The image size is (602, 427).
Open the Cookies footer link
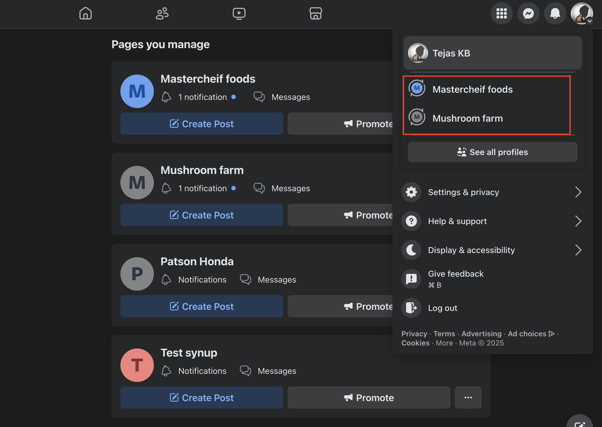pos(415,343)
